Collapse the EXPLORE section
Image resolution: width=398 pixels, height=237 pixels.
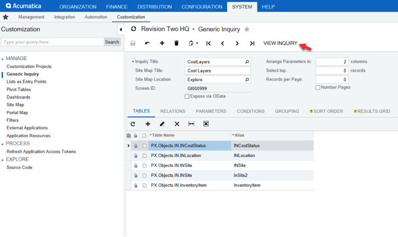click(x=3, y=160)
